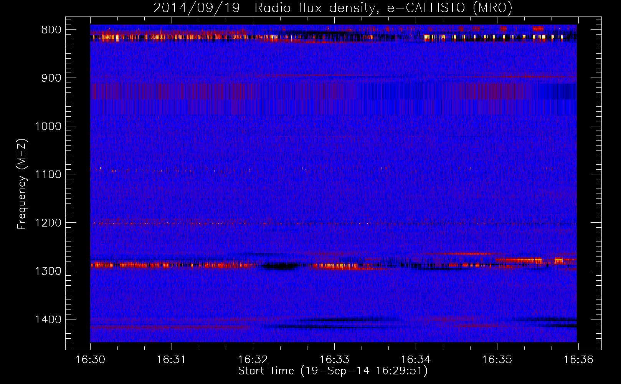Click the 16:33 time tick label
This screenshot has height=384, width=621.
[x=334, y=359]
